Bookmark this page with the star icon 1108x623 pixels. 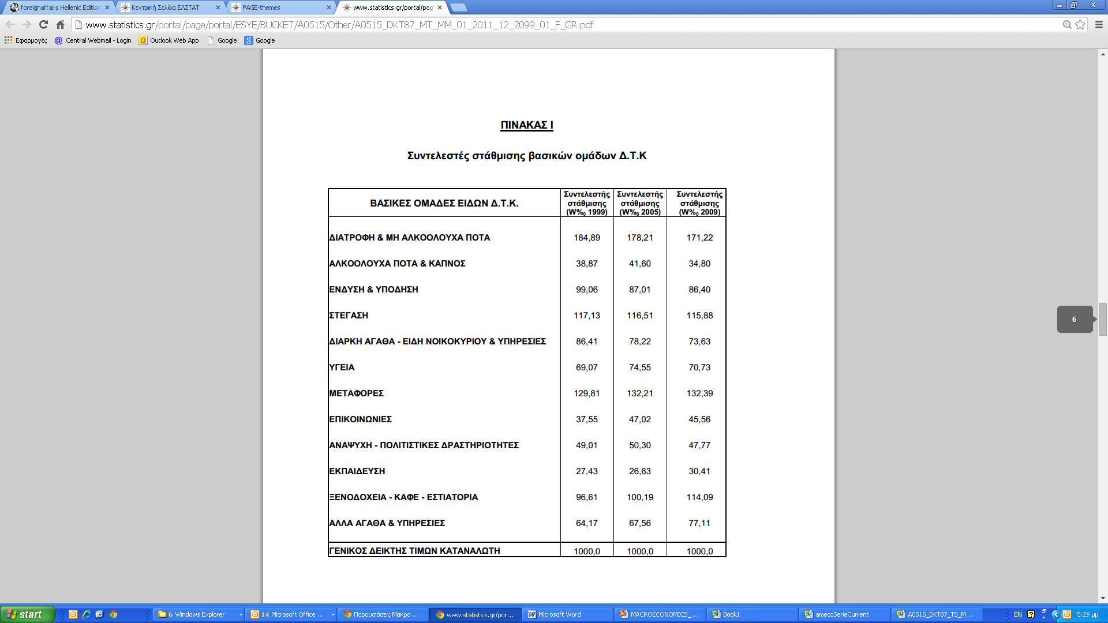click(x=1080, y=25)
